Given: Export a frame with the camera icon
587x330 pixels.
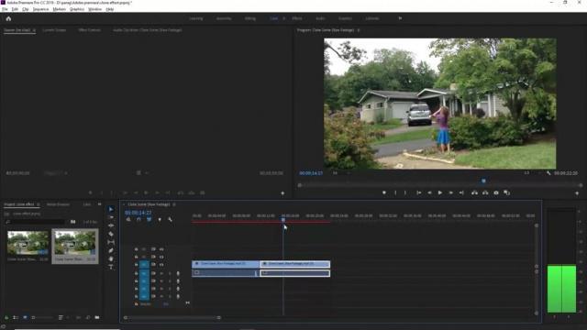Looking at the screenshot, I should pos(496,192).
